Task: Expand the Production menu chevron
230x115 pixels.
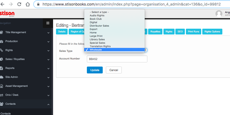Action: click(x=48, y=42)
